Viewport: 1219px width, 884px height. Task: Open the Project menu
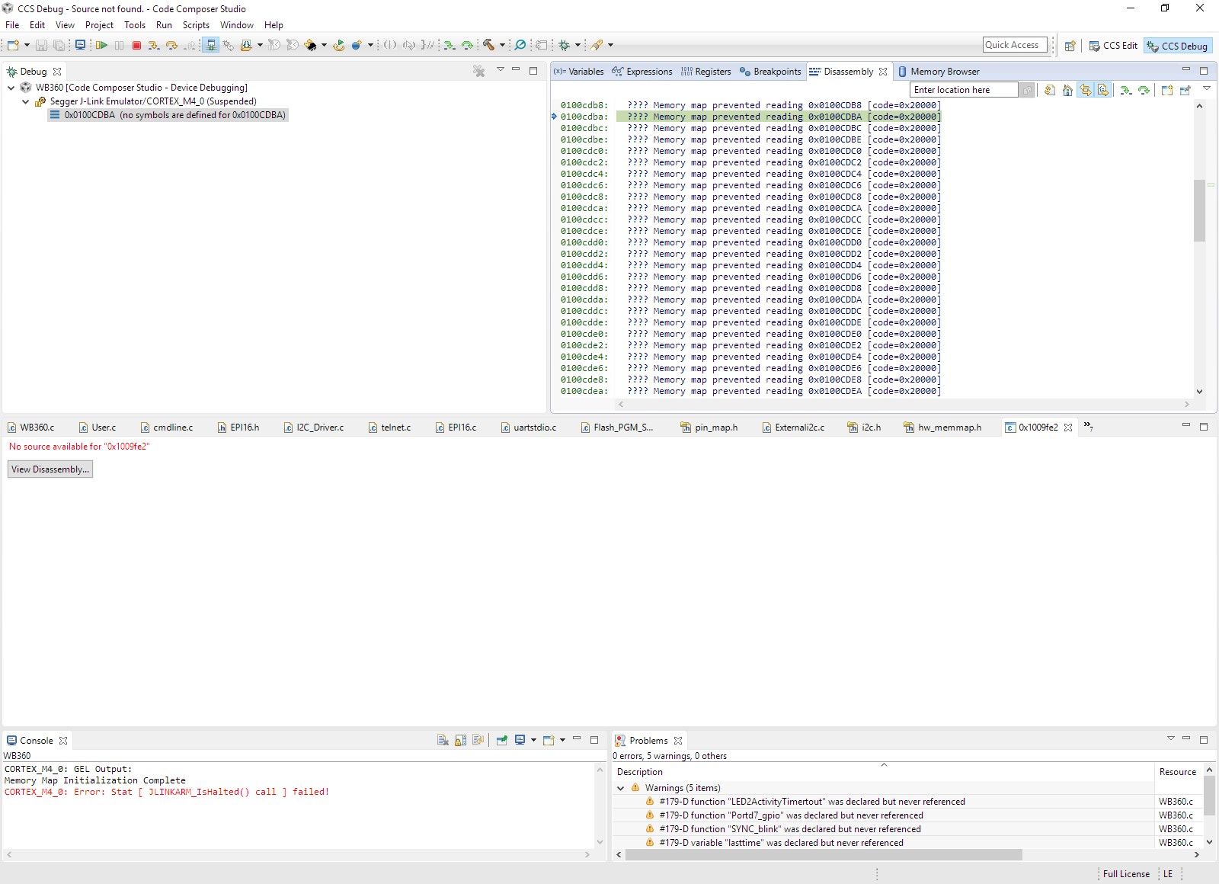pyautogui.click(x=99, y=25)
